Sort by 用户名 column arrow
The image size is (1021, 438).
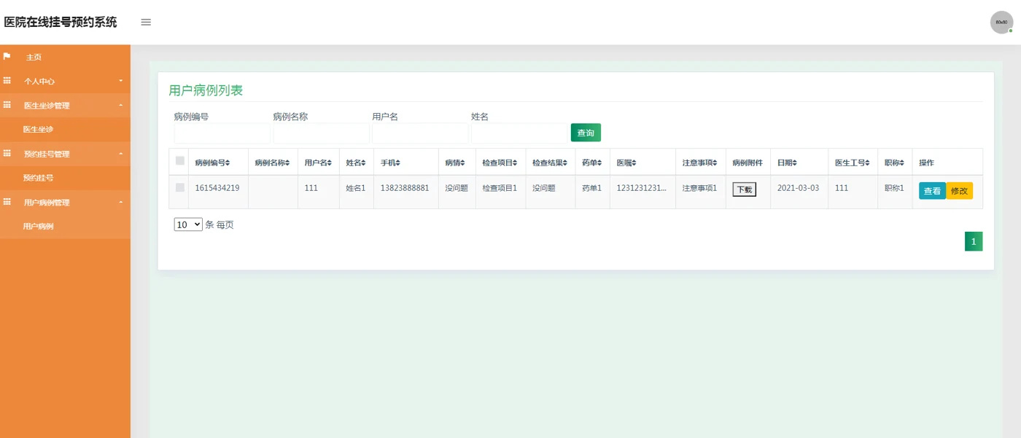(330, 163)
